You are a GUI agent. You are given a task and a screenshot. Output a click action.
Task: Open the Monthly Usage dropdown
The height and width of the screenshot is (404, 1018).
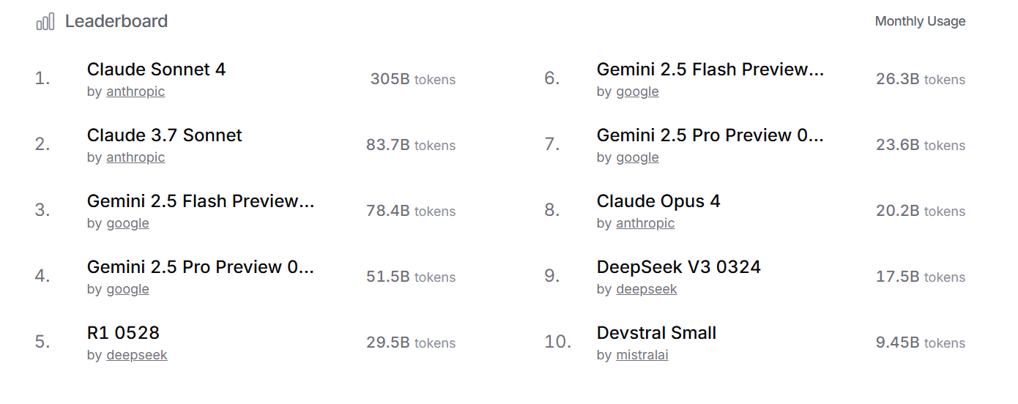920,21
